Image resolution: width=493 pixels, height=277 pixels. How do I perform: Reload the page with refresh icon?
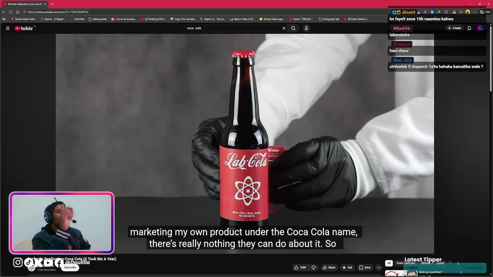point(11,12)
